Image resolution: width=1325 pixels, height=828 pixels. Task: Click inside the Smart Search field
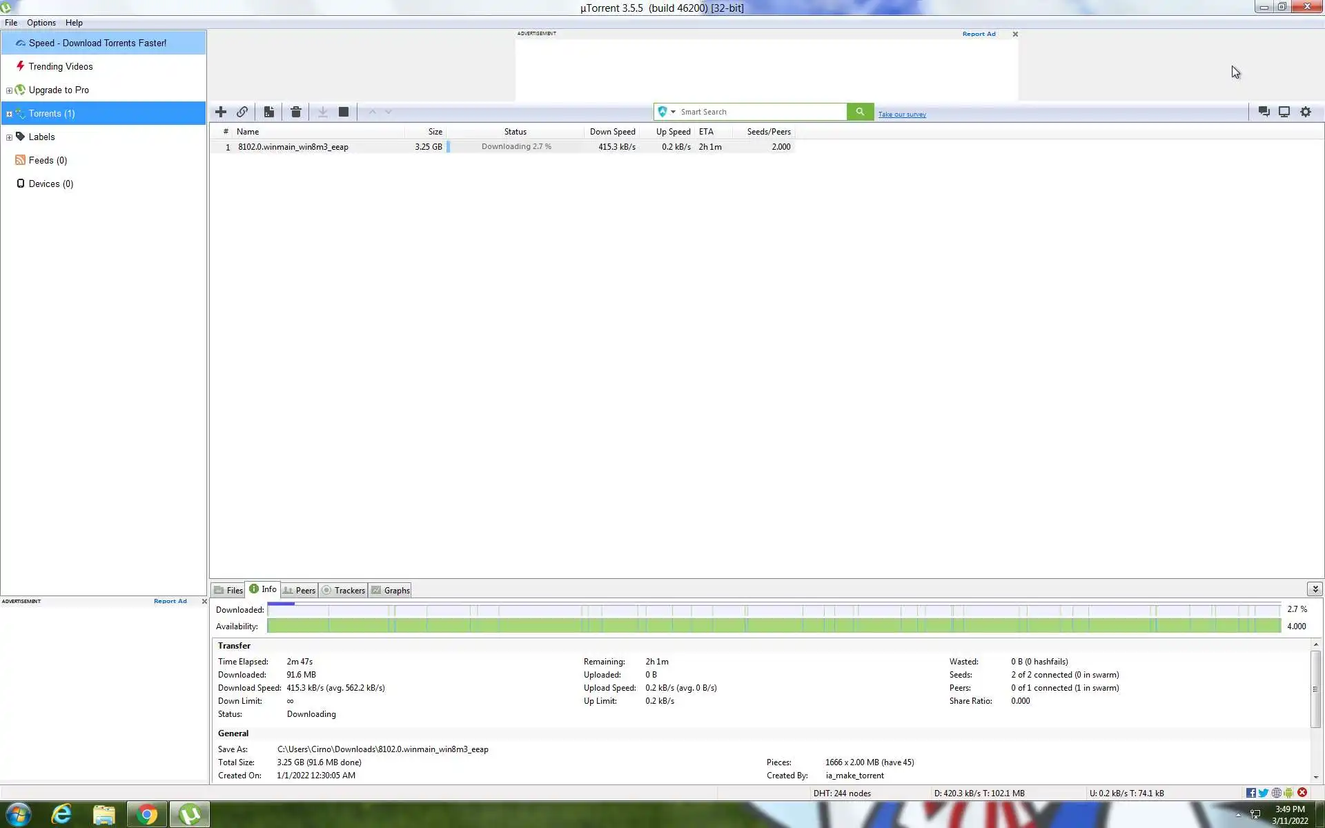759,112
